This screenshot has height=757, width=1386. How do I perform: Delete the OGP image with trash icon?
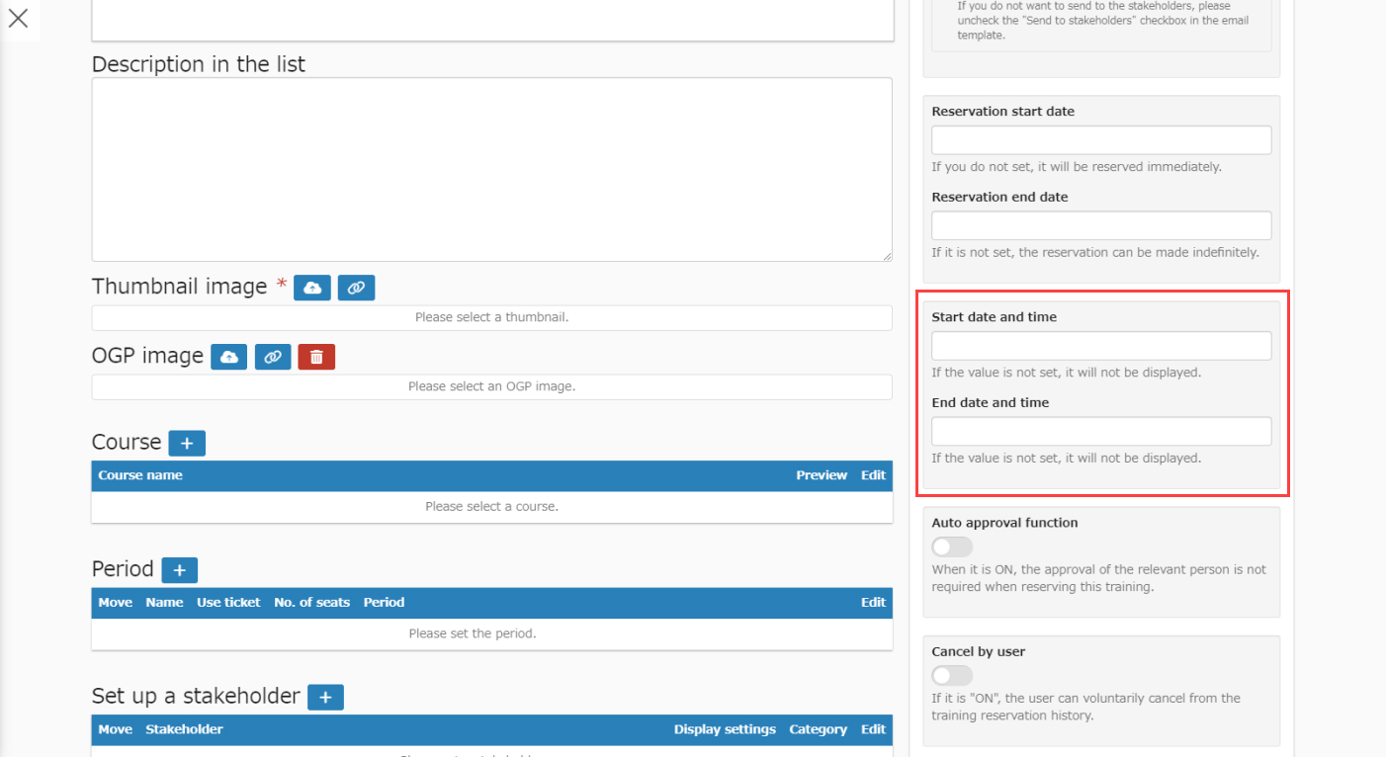click(316, 357)
